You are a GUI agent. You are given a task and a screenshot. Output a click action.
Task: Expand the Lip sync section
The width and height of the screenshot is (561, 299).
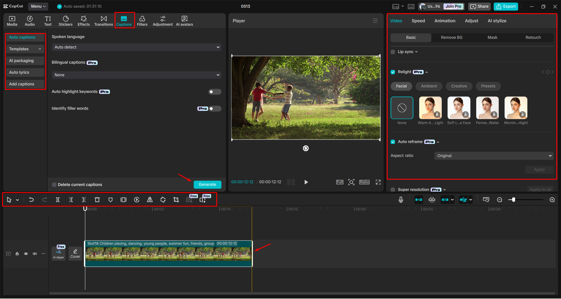[416, 52]
